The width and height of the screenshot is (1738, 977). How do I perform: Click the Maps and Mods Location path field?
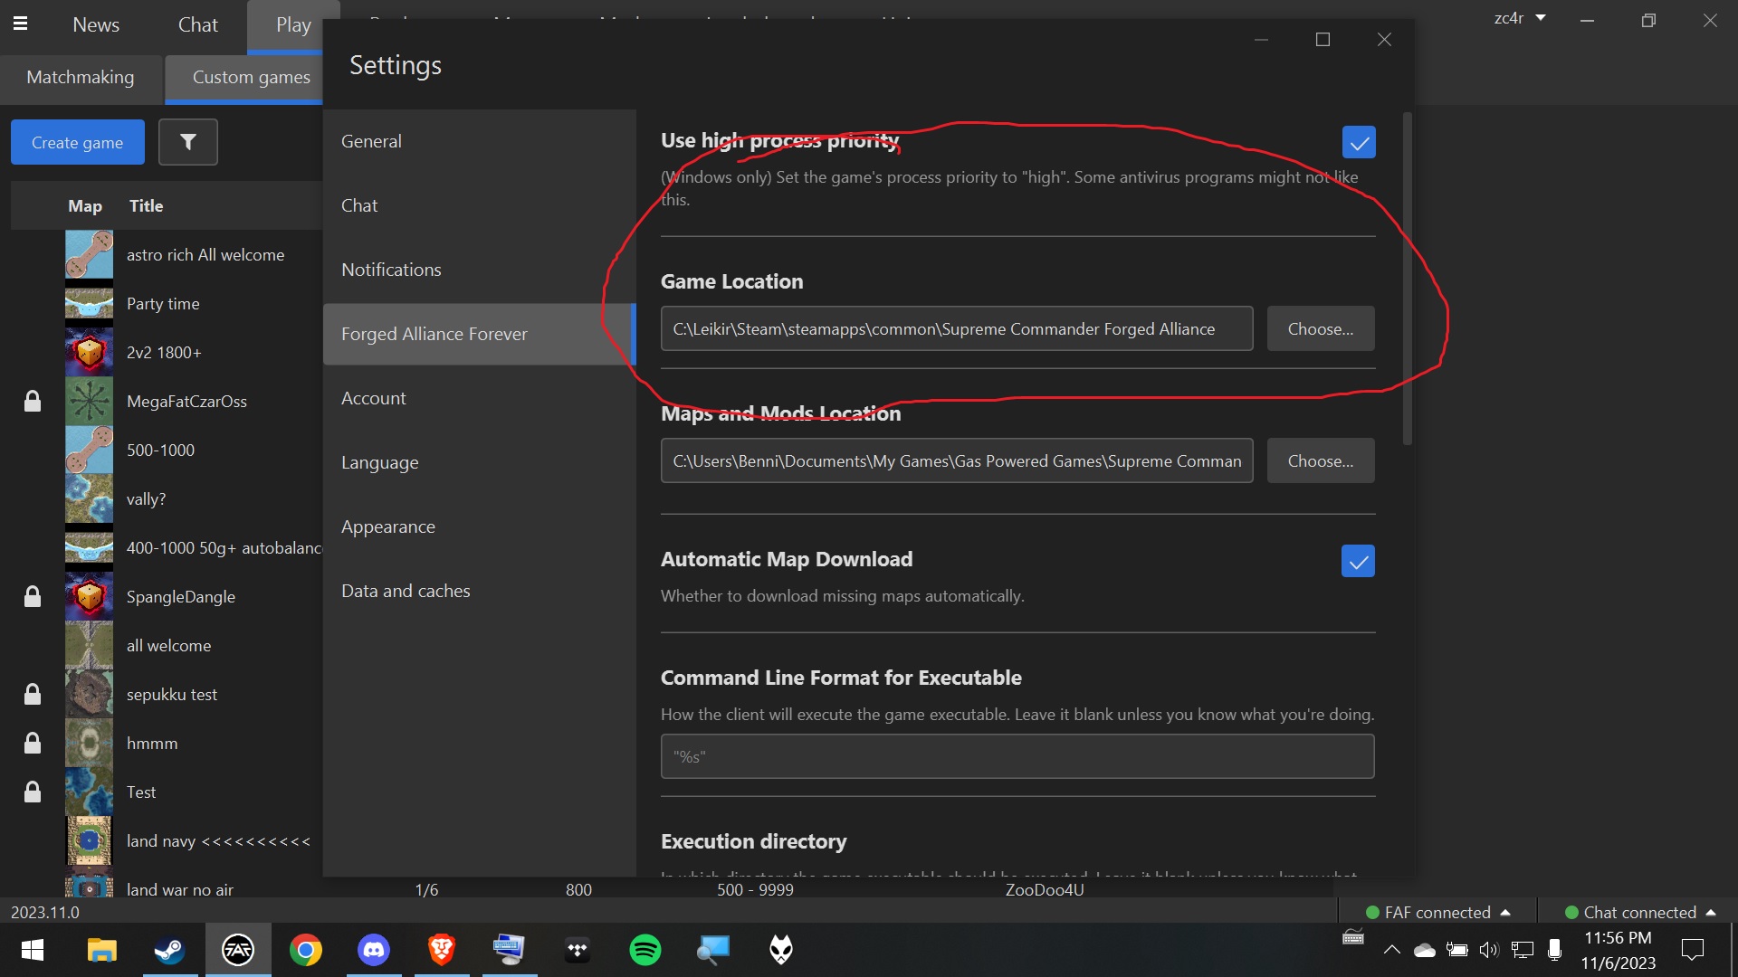tap(957, 460)
